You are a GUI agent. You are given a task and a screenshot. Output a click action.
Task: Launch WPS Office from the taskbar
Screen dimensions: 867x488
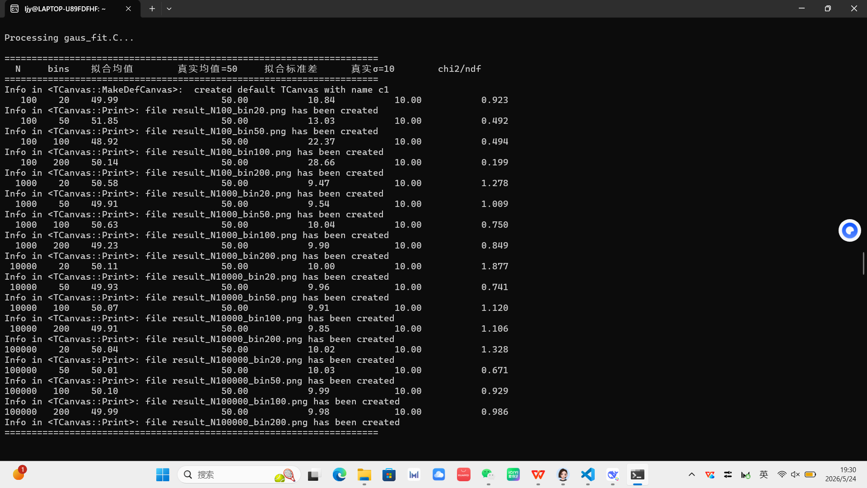(538, 474)
